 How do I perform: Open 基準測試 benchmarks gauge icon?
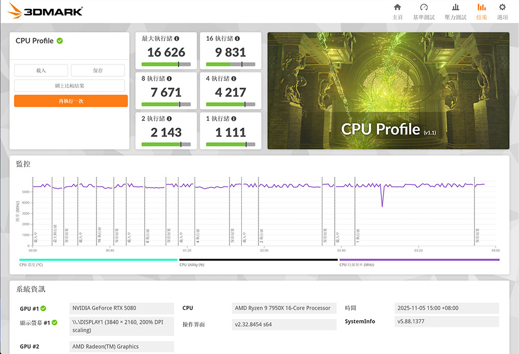coord(424,7)
